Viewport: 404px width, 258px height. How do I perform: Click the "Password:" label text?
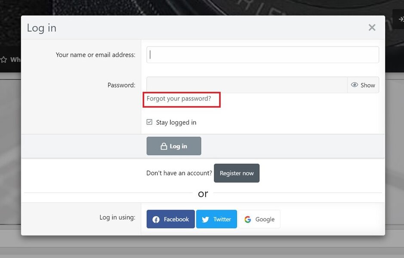121,85
